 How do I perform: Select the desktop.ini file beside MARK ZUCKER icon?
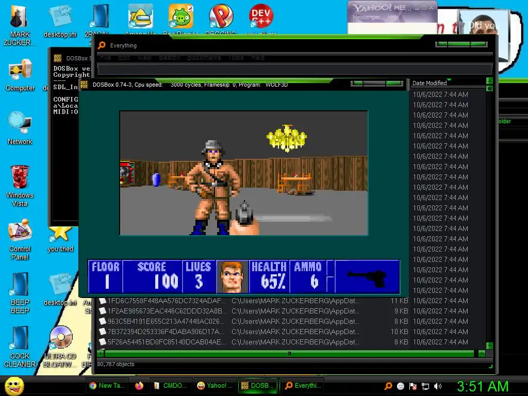pos(60,21)
